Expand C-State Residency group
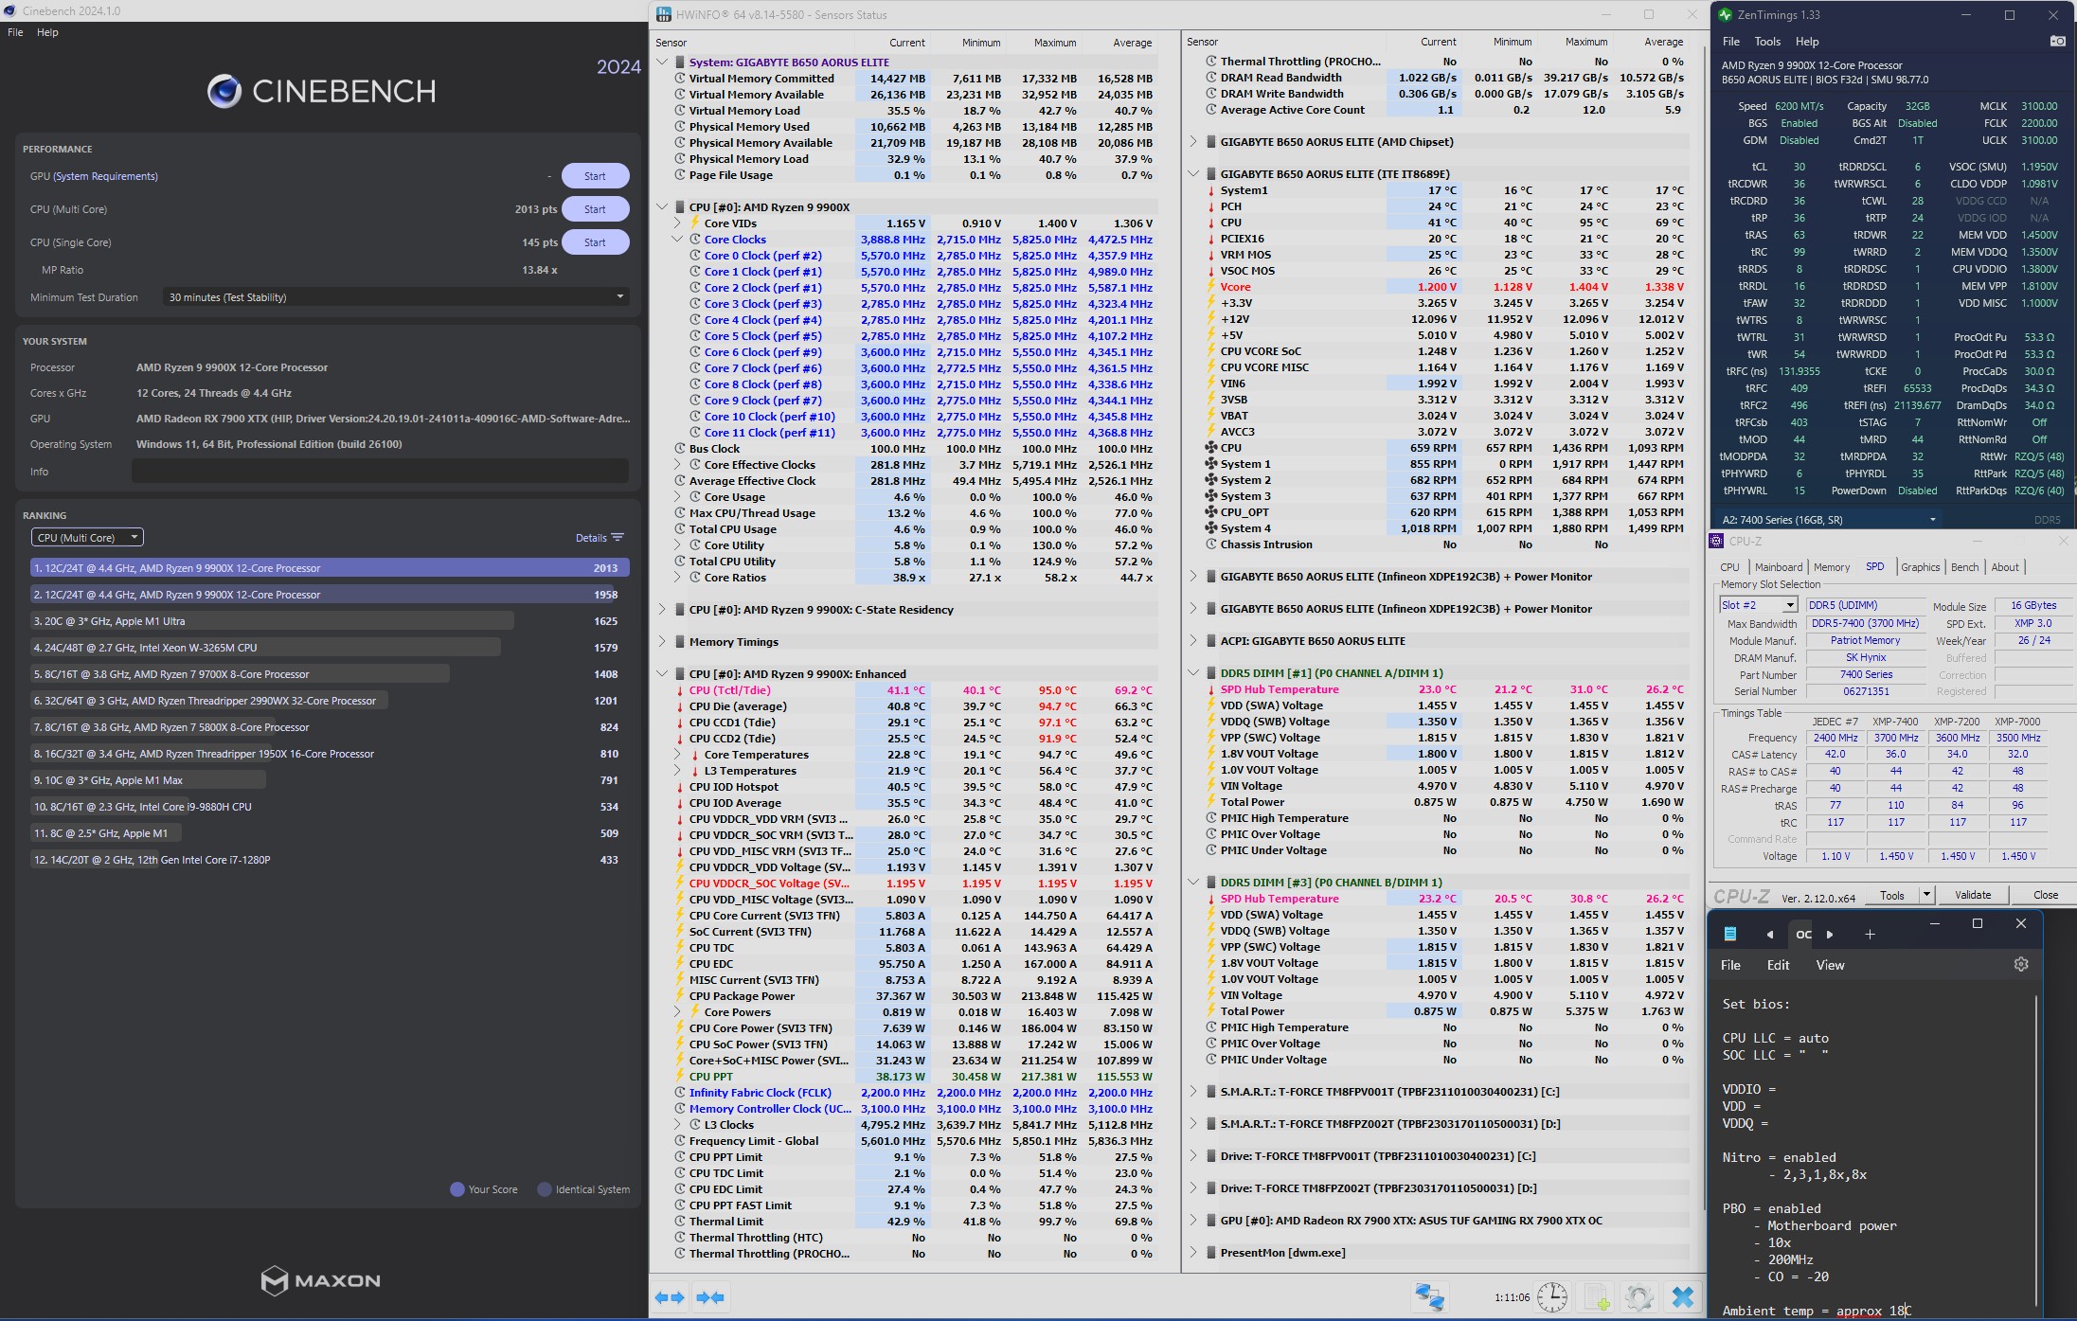 [x=662, y=610]
